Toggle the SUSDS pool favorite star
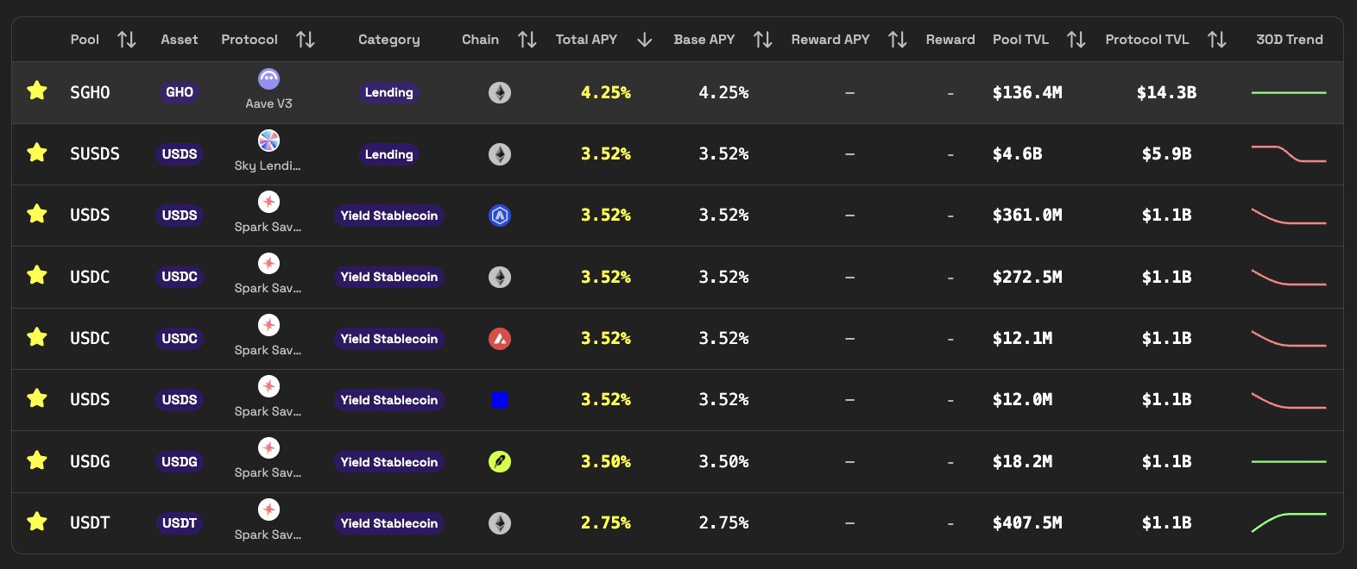 37,153
